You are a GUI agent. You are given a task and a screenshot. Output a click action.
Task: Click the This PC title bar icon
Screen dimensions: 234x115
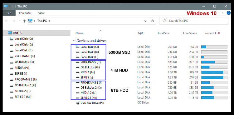click(6, 7)
